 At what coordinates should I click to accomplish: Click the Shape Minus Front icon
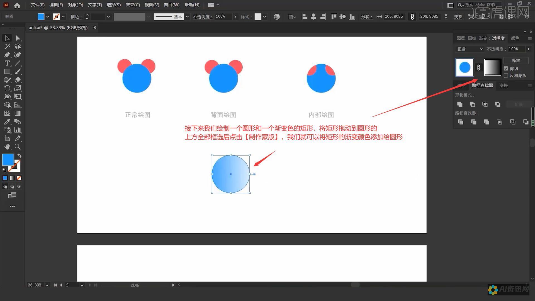[472, 104]
